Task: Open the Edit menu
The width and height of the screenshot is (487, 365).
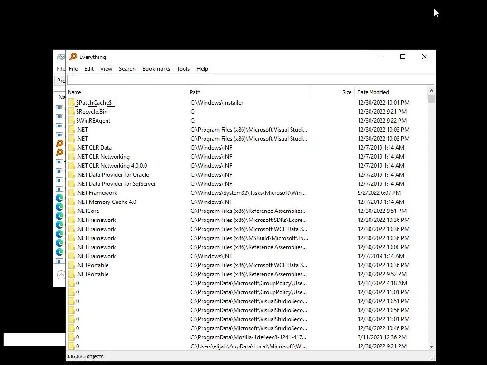Action: click(89, 69)
